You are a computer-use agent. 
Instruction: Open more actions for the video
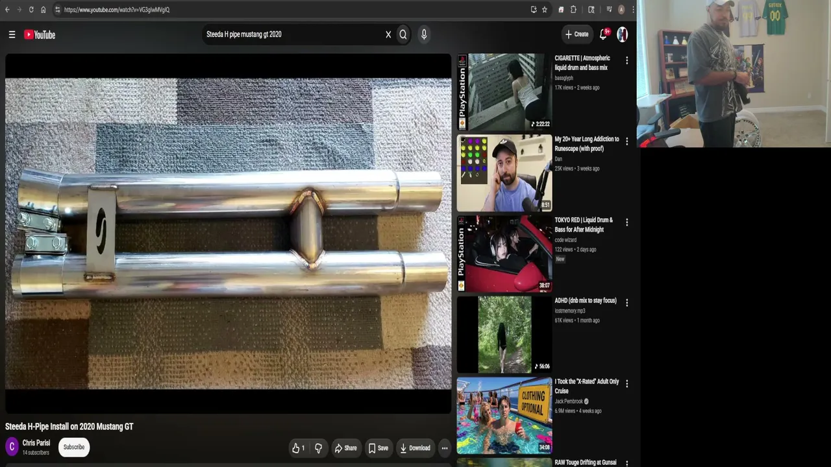445,448
